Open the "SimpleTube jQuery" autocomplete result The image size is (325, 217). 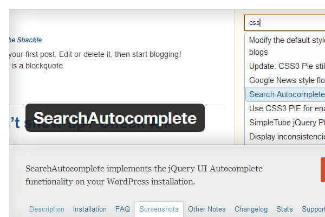pyautogui.click(x=287, y=122)
